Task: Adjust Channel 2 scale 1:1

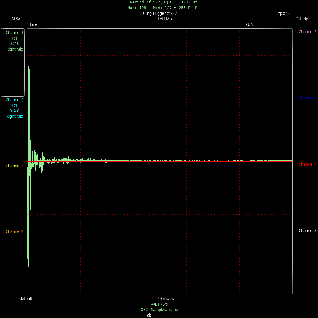Action: pyautogui.click(x=15, y=105)
